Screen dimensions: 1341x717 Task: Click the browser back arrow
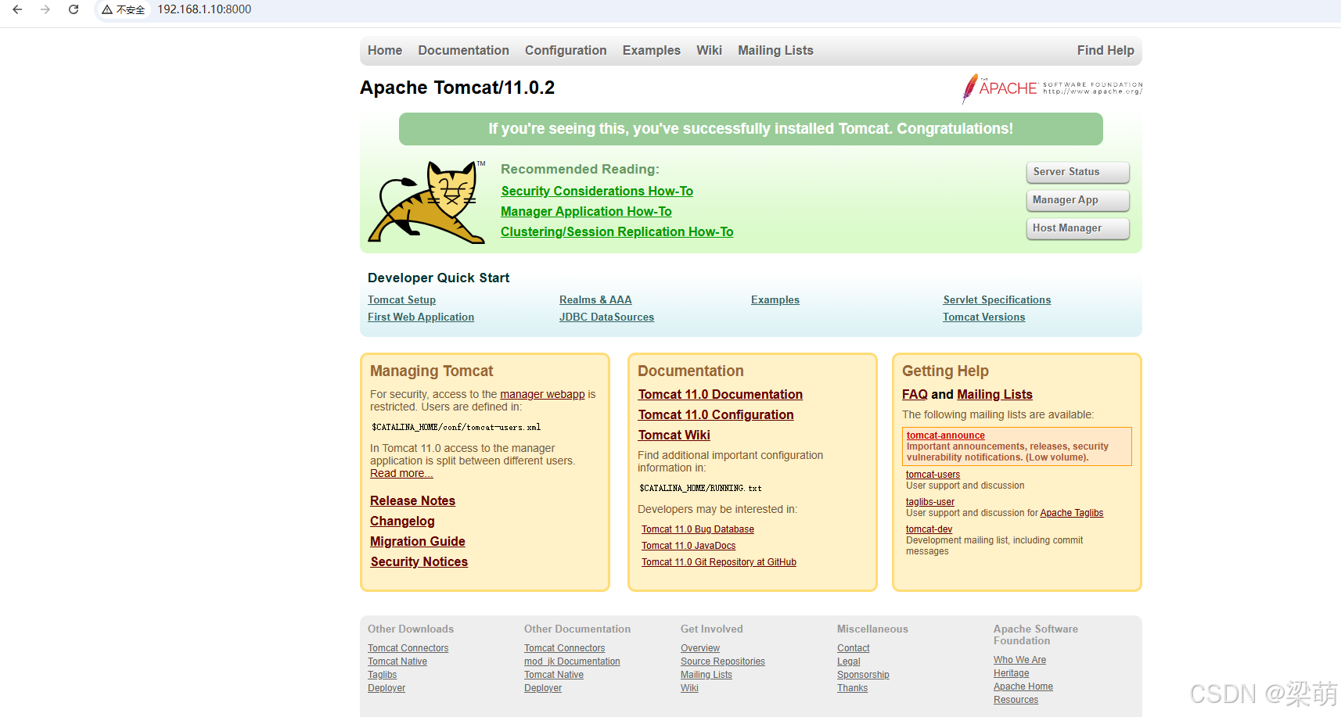coord(17,9)
